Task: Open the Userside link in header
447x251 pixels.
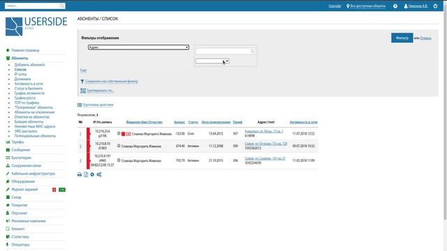Action: 335,6
